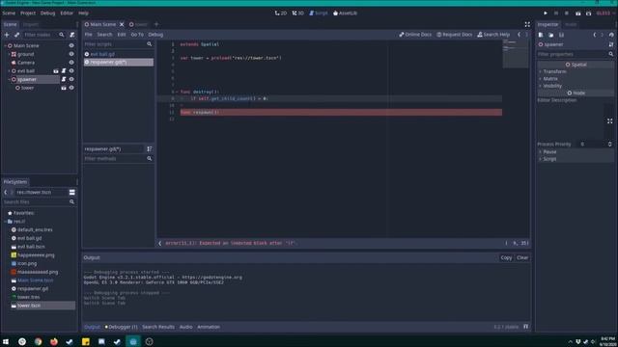
Task: Go back in FileSystem history
Action: (6, 193)
